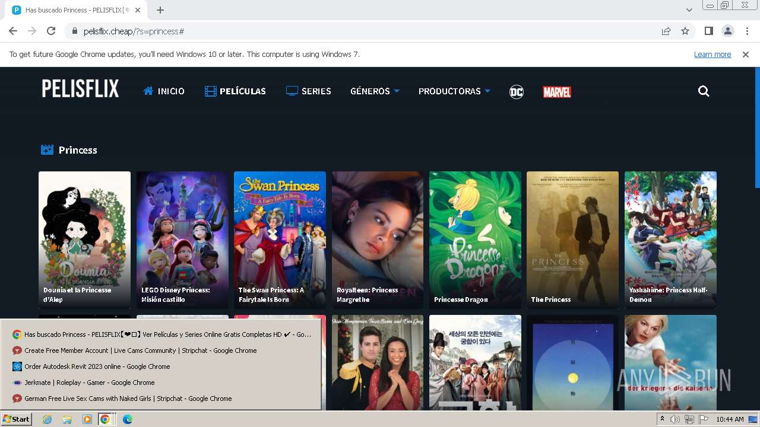760x427 pixels.
Task: Open the royal couple movie poster
Action: [378, 362]
